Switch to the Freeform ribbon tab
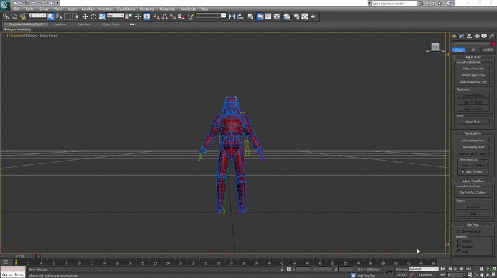Viewport: 497px width, 278px height. point(60,24)
